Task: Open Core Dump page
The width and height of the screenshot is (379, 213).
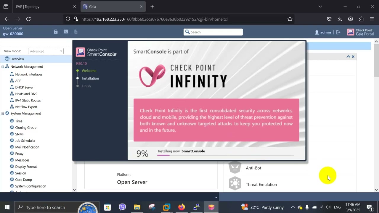Action: tap(23, 180)
